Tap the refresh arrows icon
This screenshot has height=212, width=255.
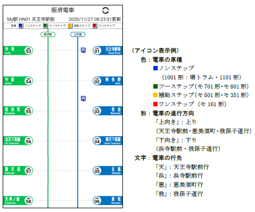pyautogui.click(x=105, y=11)
